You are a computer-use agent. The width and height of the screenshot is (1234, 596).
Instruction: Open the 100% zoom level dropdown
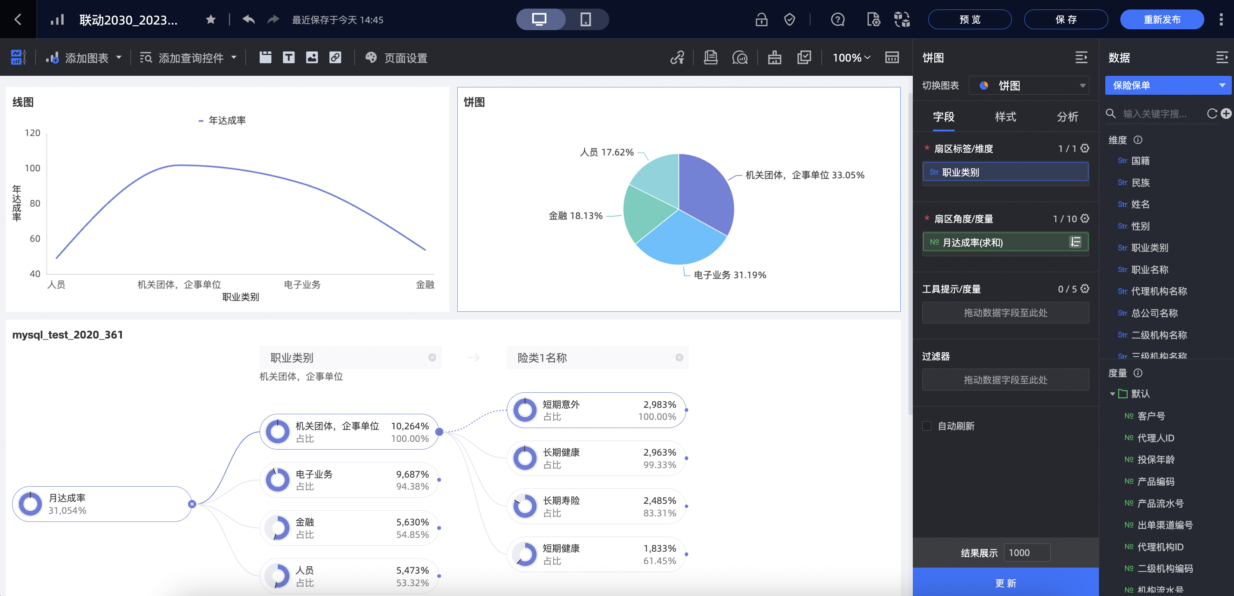[851, 58]
